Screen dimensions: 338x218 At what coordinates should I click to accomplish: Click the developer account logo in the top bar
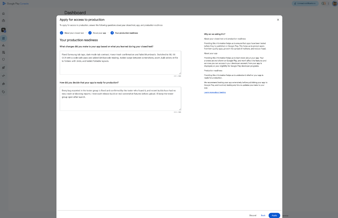click(323, 3)
